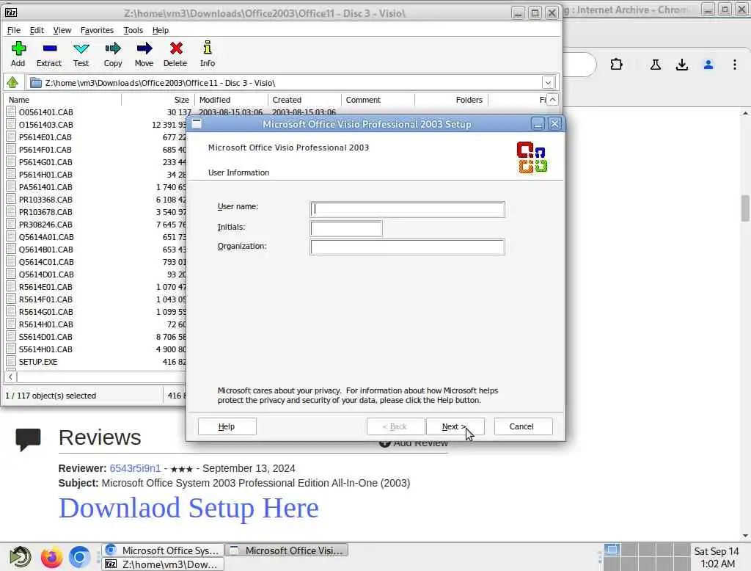Viewport: 751px width, 571px height.
Task: Sort the list by Modified column
Action: point(232,100)
